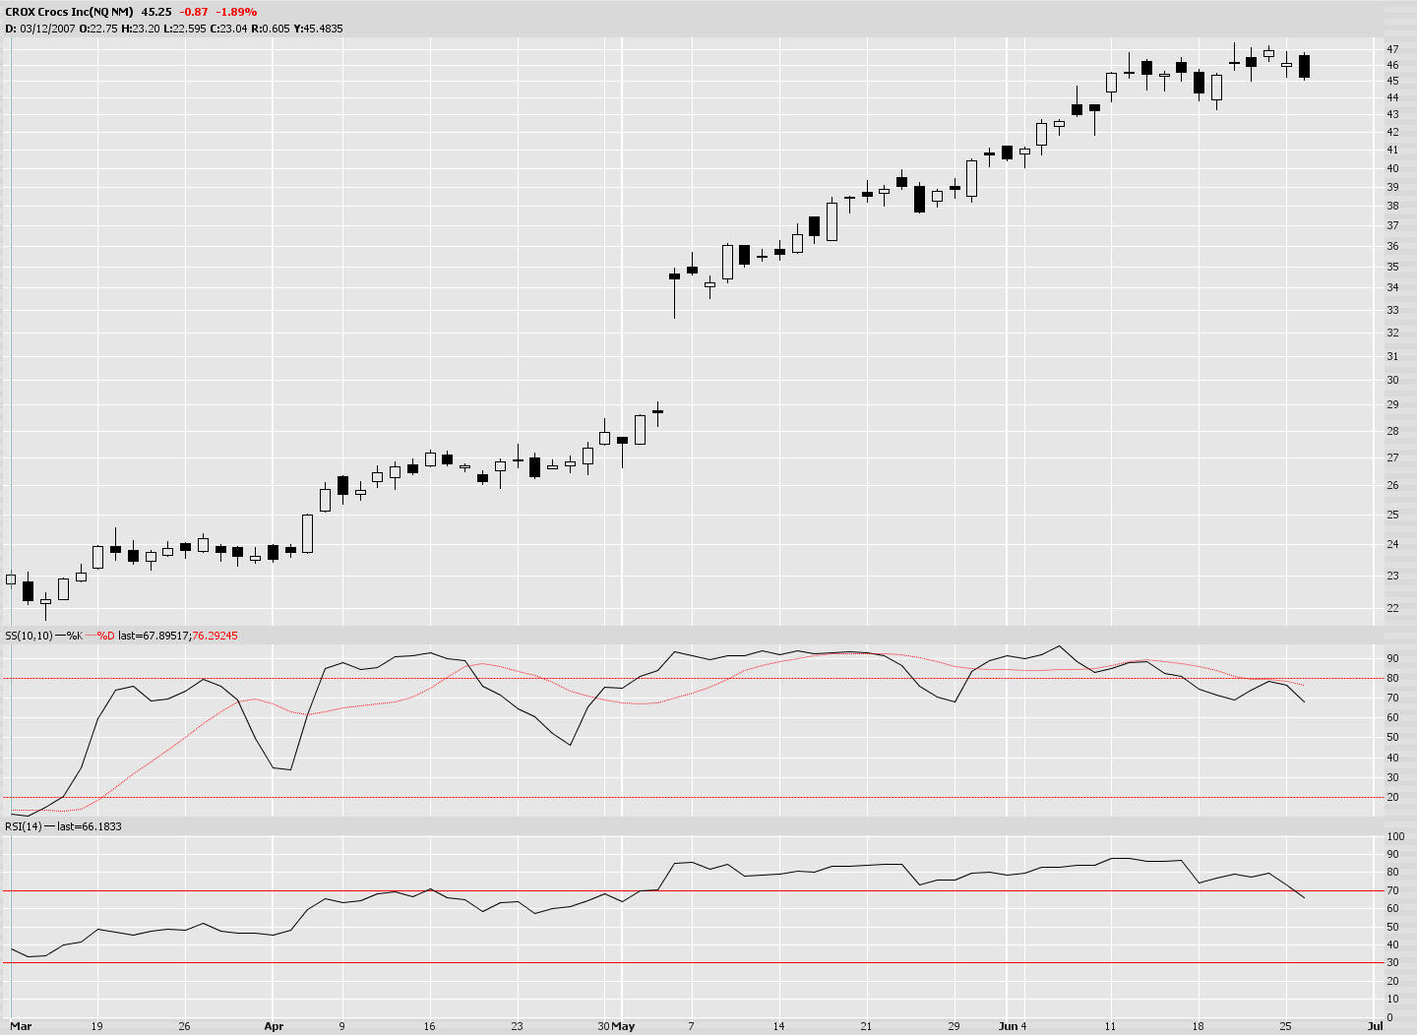Click the 45 price axis label
This screenshot has height=1035, width=1417.
click(1392, 81)
